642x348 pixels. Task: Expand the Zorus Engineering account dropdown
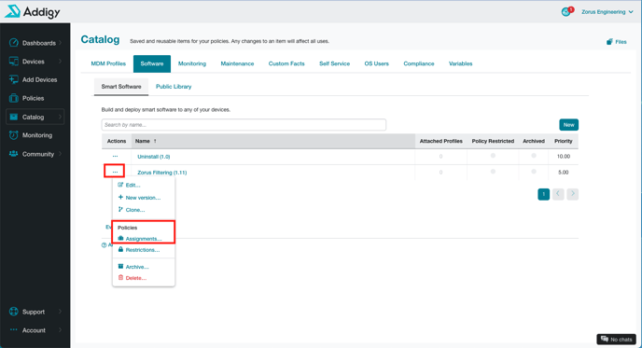tap(607, 12)
